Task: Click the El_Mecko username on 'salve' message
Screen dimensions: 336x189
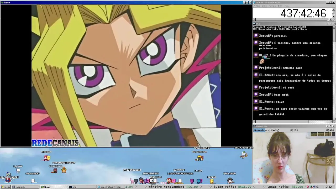Action: click(x=267, y=102)
